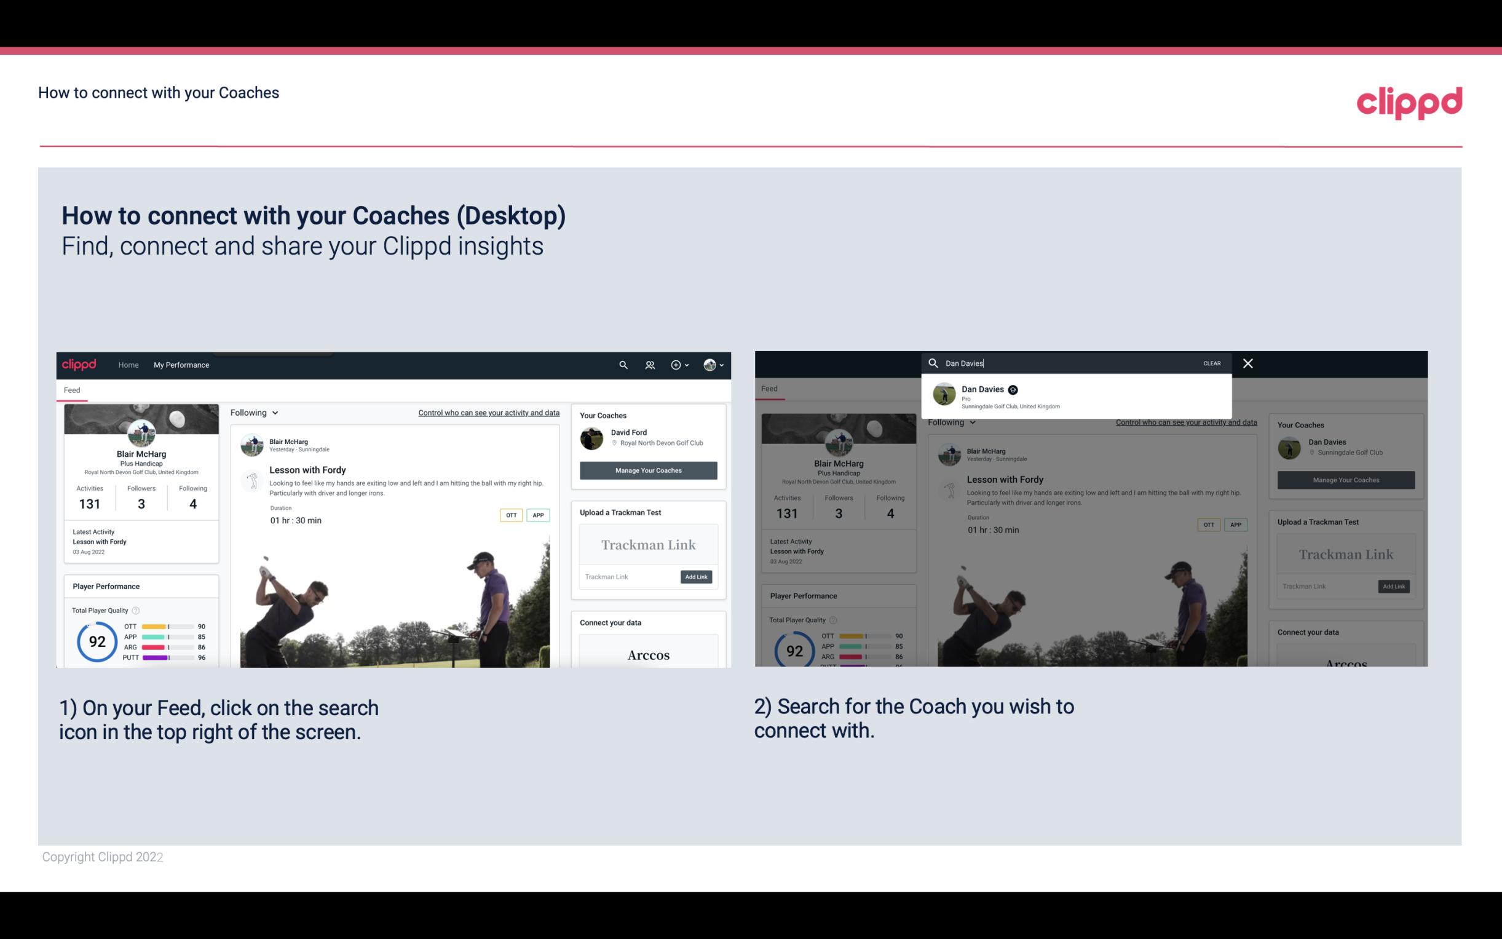Click the globe/language icon in navbar
This screenshot has height=939, width=1502.
tap(709, 365)
